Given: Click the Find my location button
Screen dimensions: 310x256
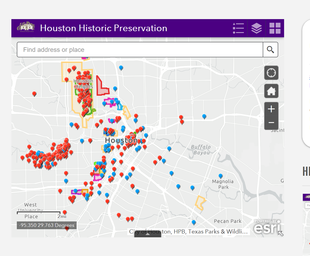Looking at the screenshot, I should [x=271, y=73].
